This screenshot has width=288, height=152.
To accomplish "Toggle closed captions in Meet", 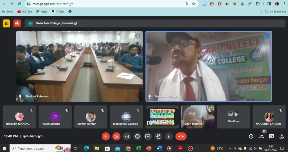I will (127, 136).
